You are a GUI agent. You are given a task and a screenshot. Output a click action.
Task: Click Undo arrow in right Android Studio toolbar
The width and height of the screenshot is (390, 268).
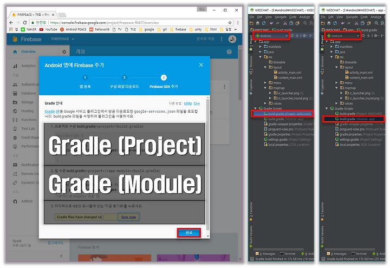342,23
